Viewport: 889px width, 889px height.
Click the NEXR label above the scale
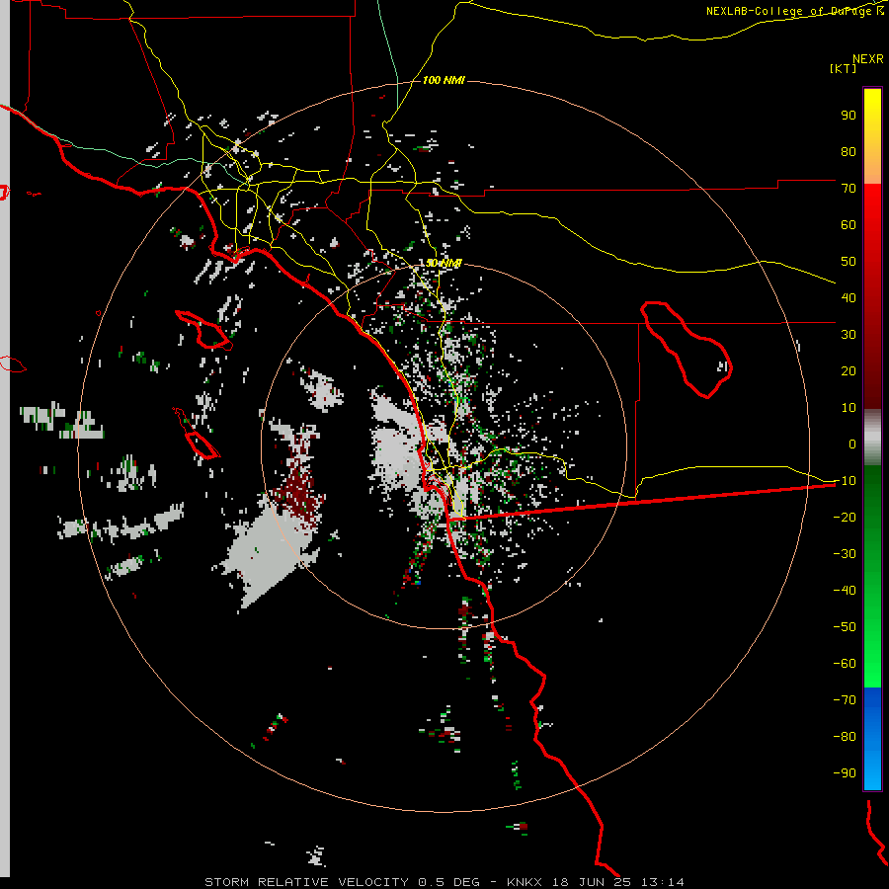point(867,59)
